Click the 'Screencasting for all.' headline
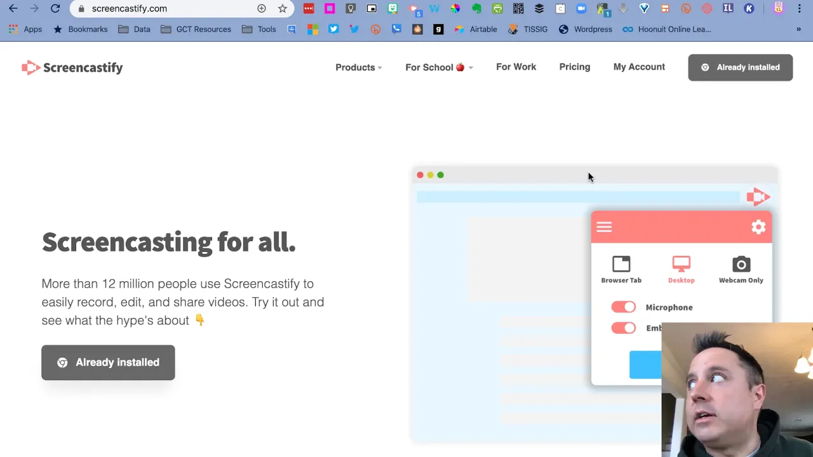Viewport: 813px width, 457px height. tap(168, 242)
